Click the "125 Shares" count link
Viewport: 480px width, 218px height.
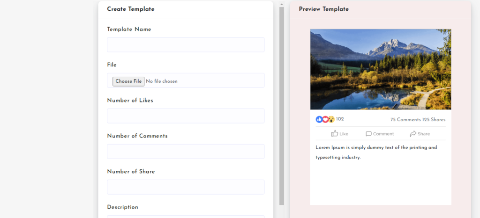434,120
